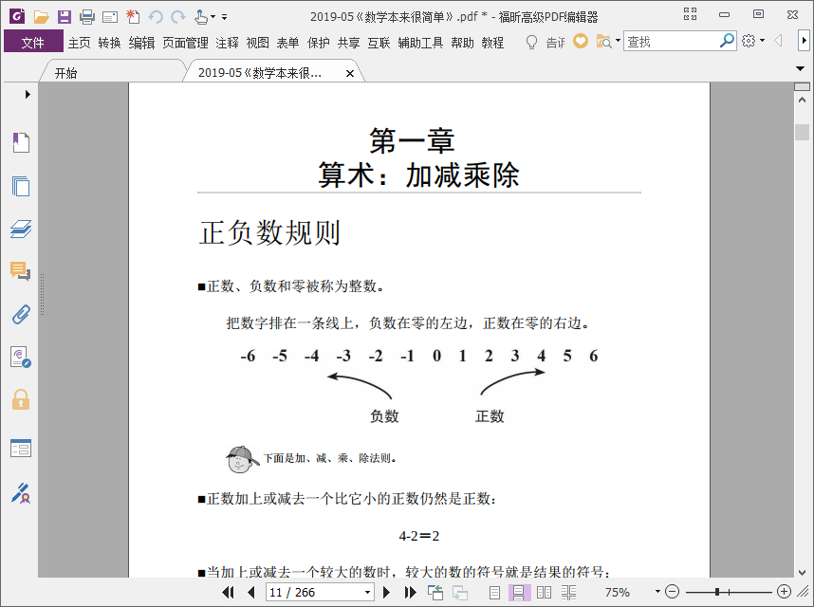Open the 保护 ribbon tab
Viewport: 814px width, 607px height.
point(318,43)
